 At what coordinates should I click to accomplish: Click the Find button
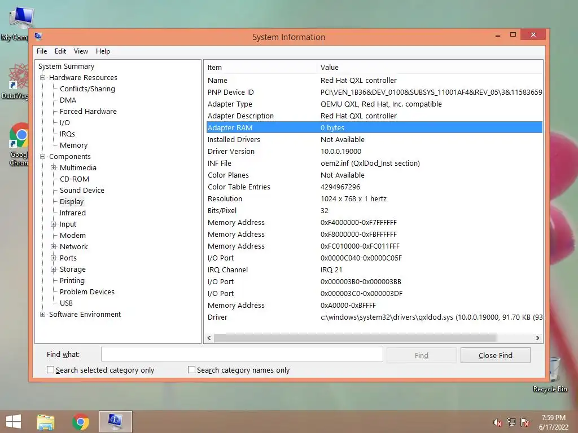tap(421, 355)
